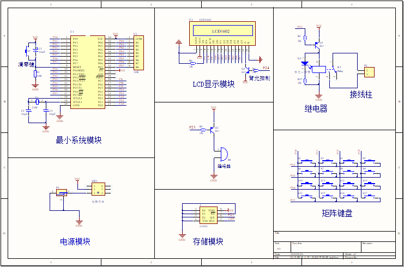
Task: Select resistor R6 2K near LCD ground
Action: coord(192,63)
